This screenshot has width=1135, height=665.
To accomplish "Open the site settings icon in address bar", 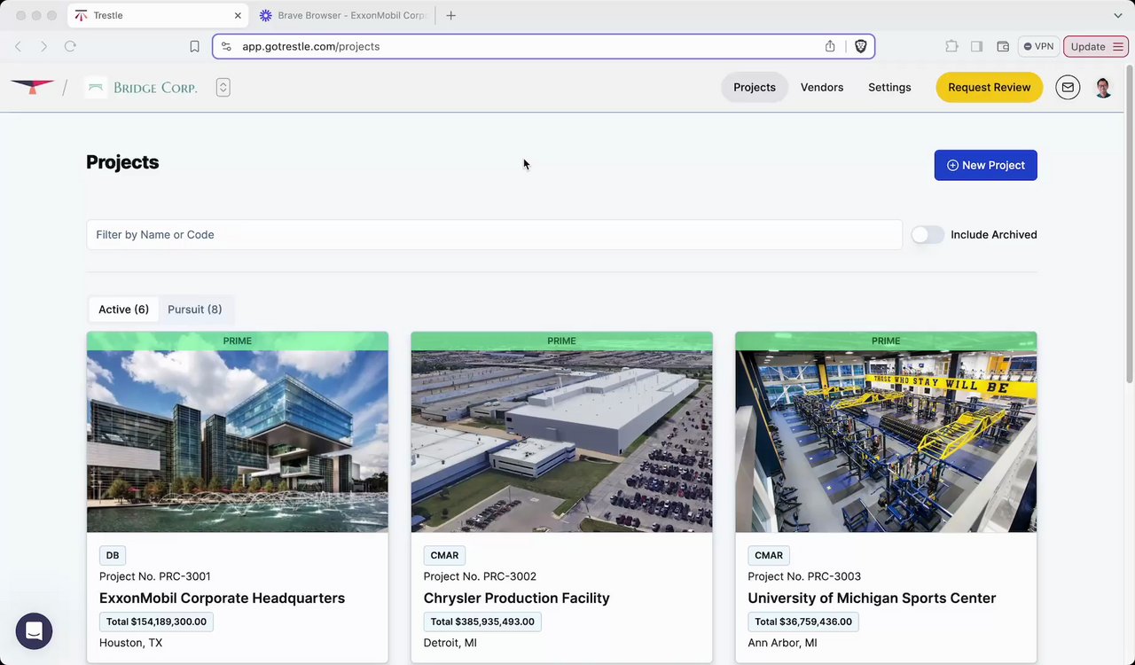I will 226,46.
